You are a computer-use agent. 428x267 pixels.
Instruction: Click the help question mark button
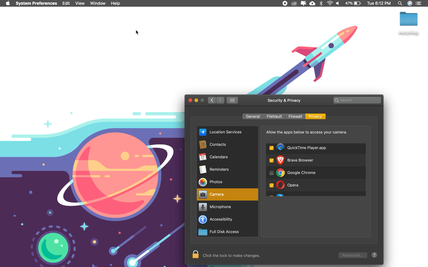pos(374,255)
